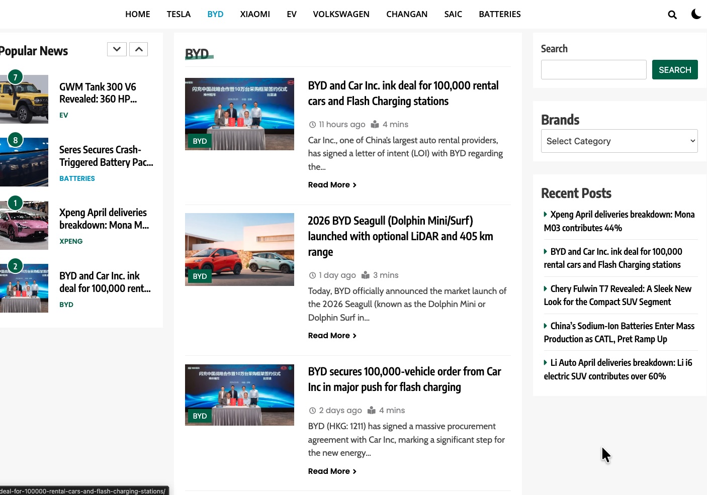Viewport: 707px width, 495px height.
Task: Expand the Select Category brands dropdown
Action: [619, 141]
